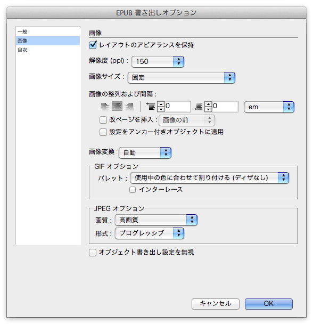The image size is (313, 324).
Task: Open the 画像サイズ dropdown showing 固定
Action: (x=182, y=78)
